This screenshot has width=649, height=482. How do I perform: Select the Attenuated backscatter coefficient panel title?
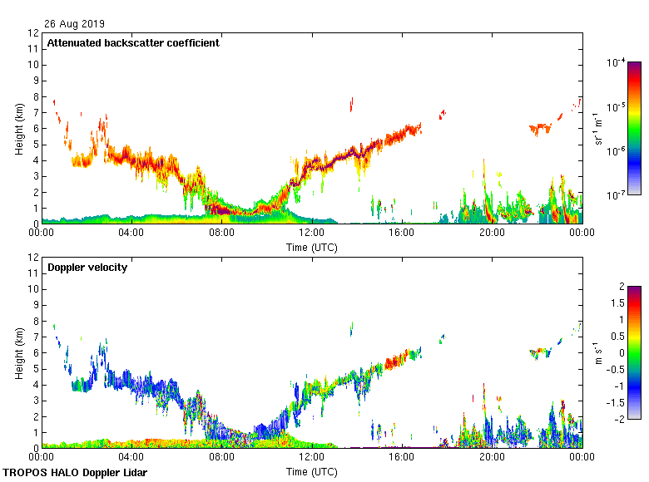pyautogui.click(x=133, y=43)
